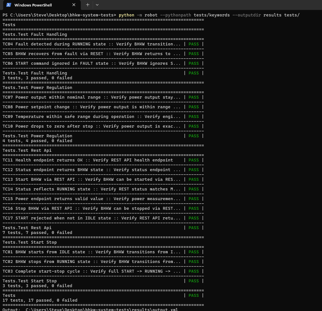Screen dimensions: 322x311
Task: Click the PASS status on TC10 row
Action: (x=194, y=126)
